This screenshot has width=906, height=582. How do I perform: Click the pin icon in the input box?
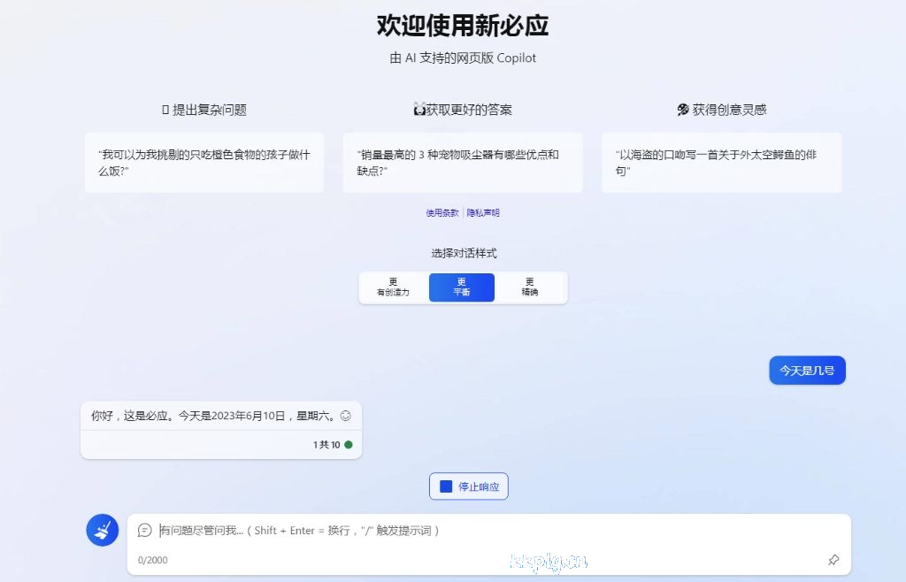(833, 560)
